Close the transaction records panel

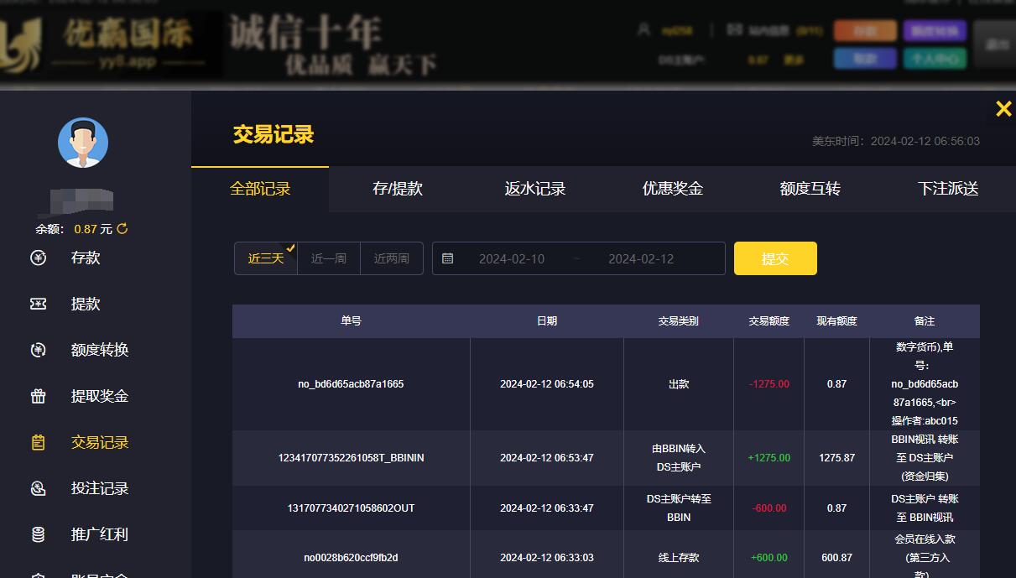coord(1003,108)
